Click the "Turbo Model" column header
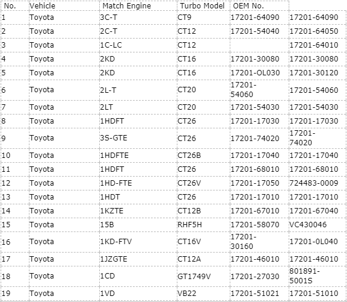The width and height of the screenshot is (347, 302). click(x=202, y=6)
